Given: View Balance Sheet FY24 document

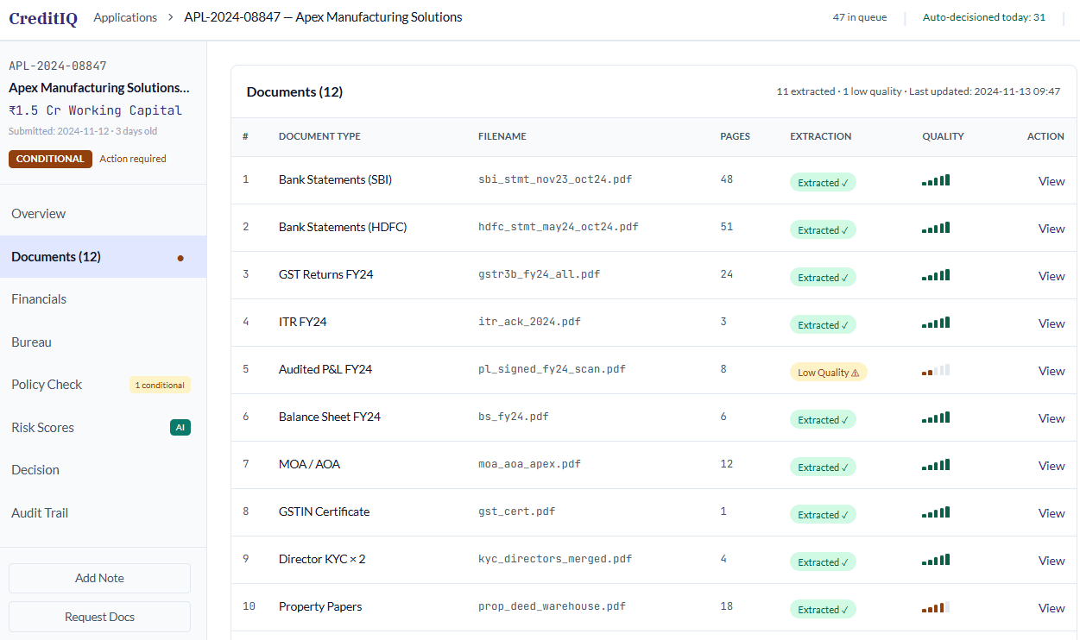Looking at the screenshot, I should tap(1052, 418).
